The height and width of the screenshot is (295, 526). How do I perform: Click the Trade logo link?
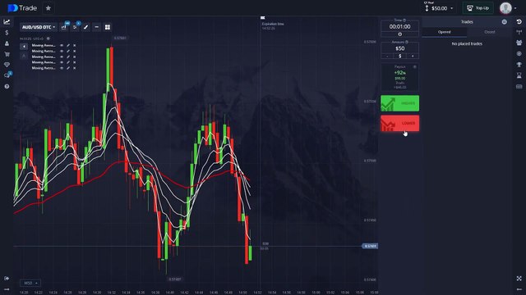click(x=22, y=8)
